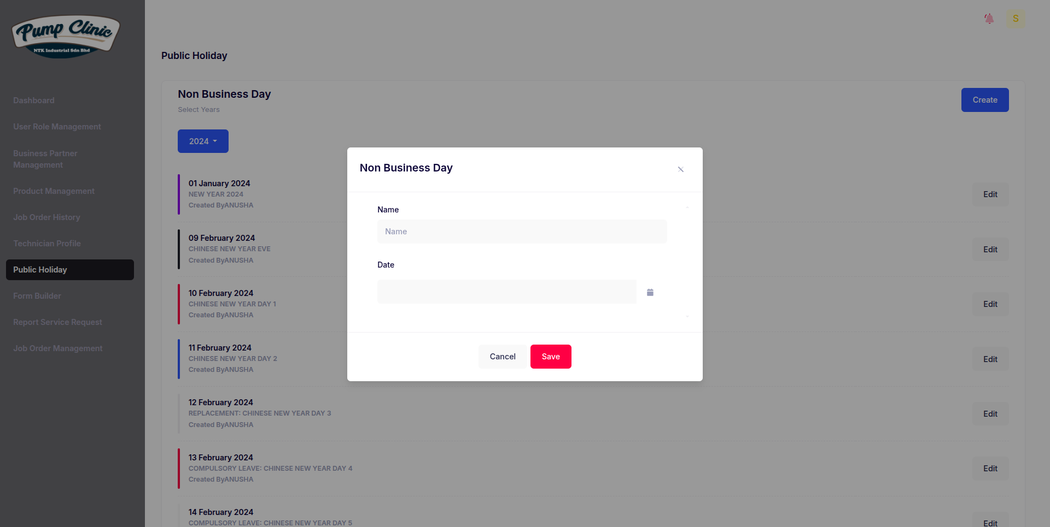The image size is (1050, 527).
Task: Click the Date input field
Action: pos(506,292)
